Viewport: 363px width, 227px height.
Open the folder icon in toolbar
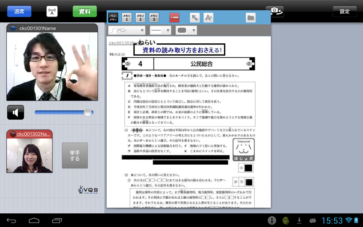[x=251, y=18]
